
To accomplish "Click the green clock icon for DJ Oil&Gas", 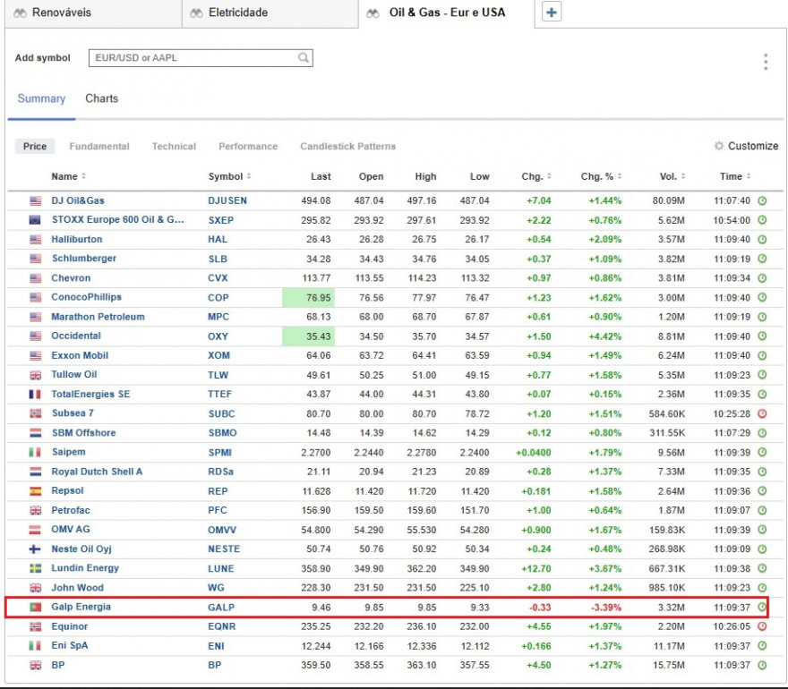I will coord(762,200).
